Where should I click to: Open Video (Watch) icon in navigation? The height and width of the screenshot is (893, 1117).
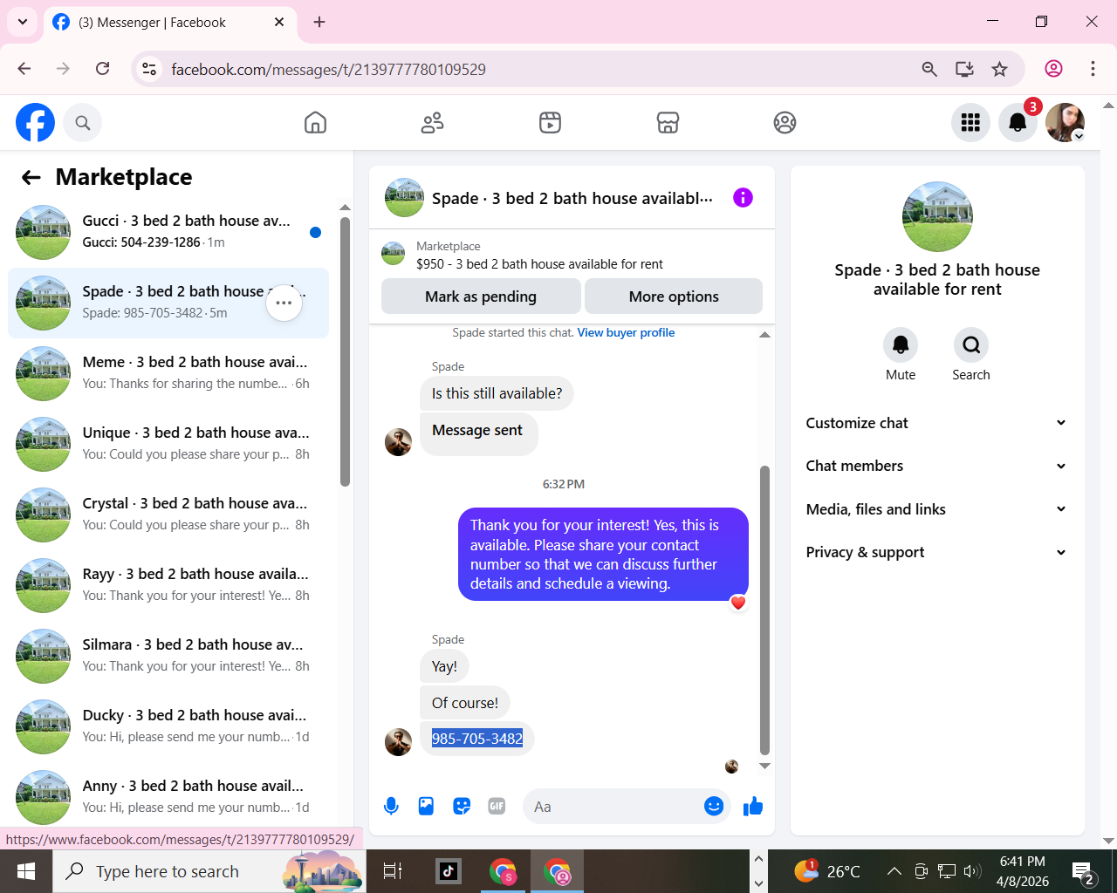[550, 123]
